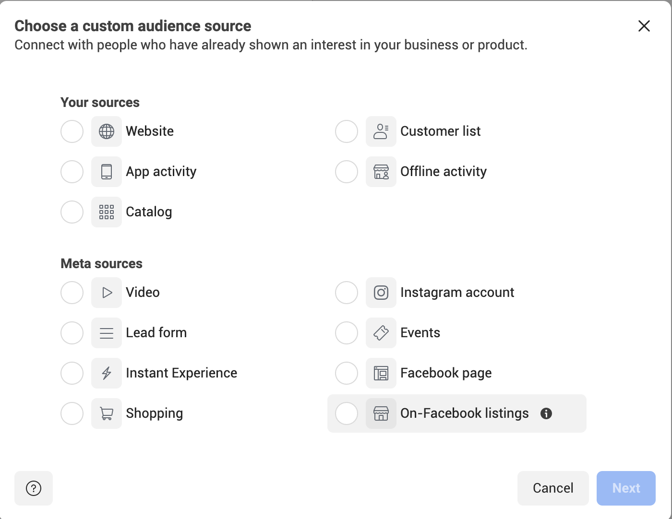Click the person icon for Customer list

(x=381, y=131)
